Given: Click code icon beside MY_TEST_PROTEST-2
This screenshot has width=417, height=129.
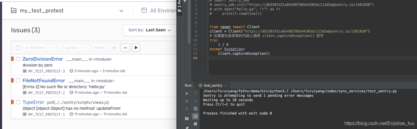Looking at the screenshot, I should coord(25,93).
